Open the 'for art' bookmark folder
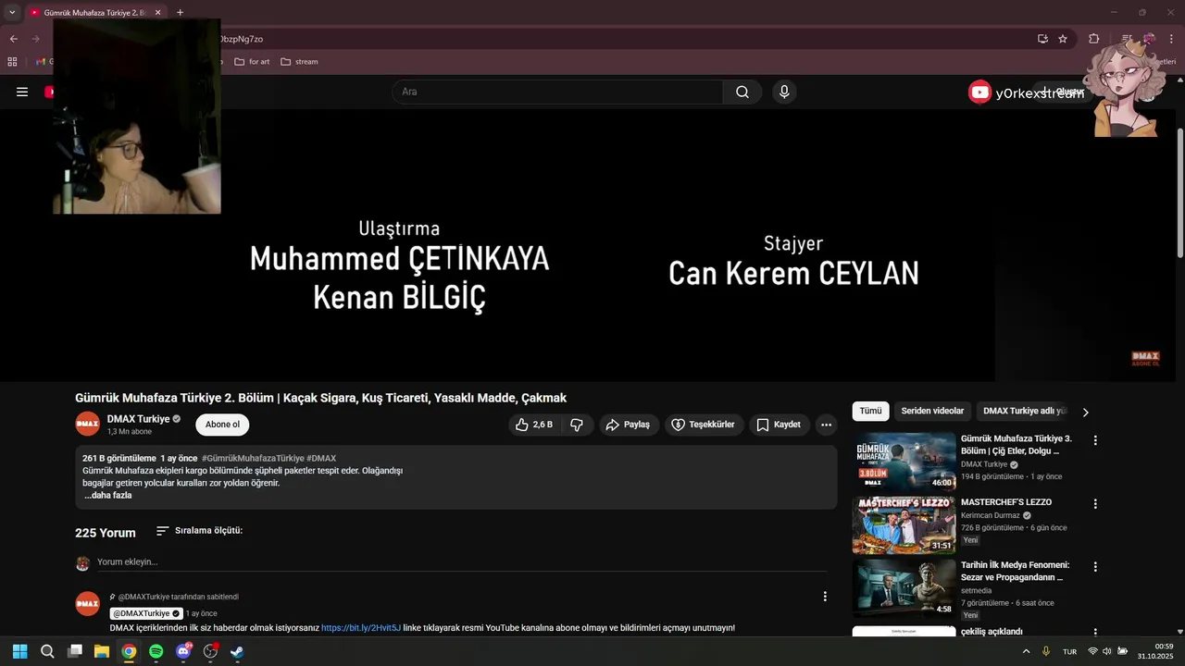The height and width of the screenshot is (666, 1185). tap(252, 62)
